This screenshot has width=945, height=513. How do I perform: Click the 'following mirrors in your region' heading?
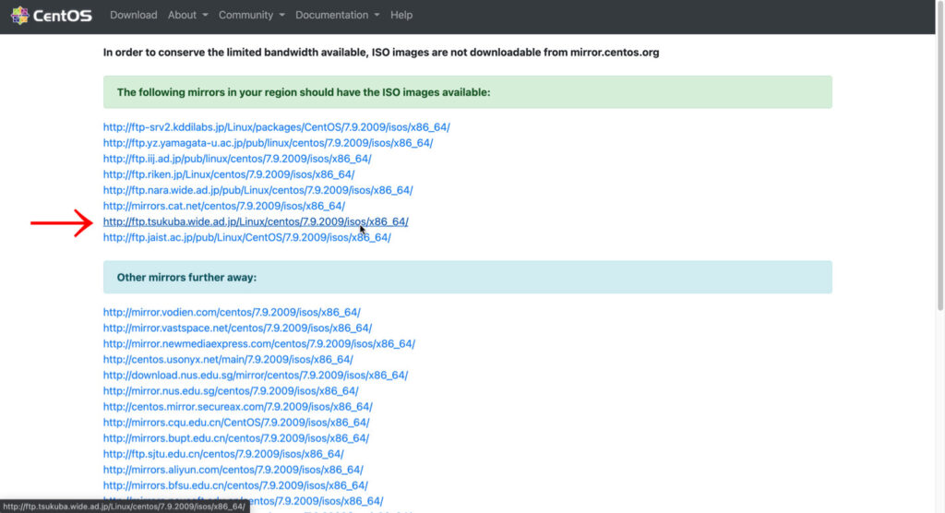[x=304, y=92]
